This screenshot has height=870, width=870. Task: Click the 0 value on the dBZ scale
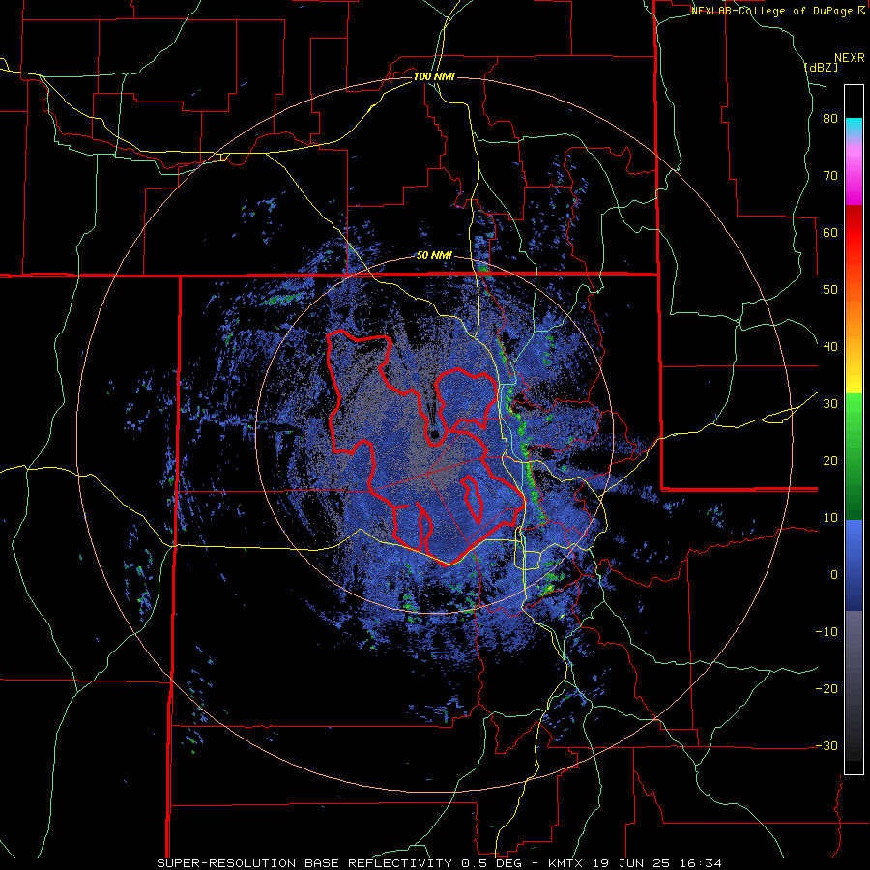coord(834,575)
